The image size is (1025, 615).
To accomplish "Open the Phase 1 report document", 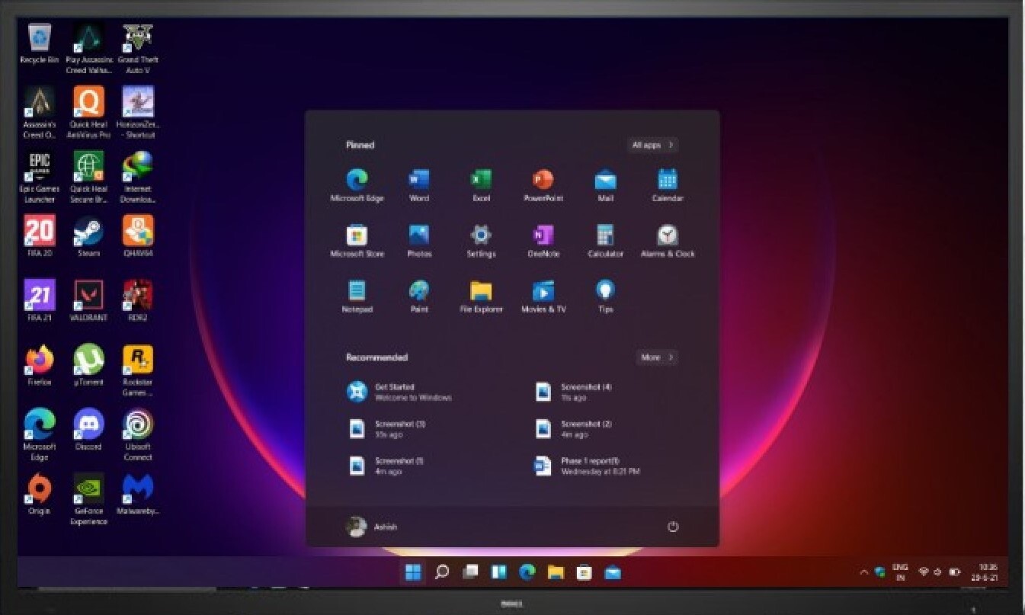I will tap(588, 466).
